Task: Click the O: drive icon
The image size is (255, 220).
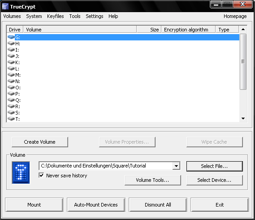Action: [x=11, y=88]
